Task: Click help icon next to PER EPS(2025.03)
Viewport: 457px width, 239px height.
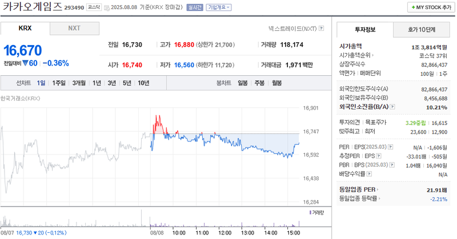Action: point(390,147)
